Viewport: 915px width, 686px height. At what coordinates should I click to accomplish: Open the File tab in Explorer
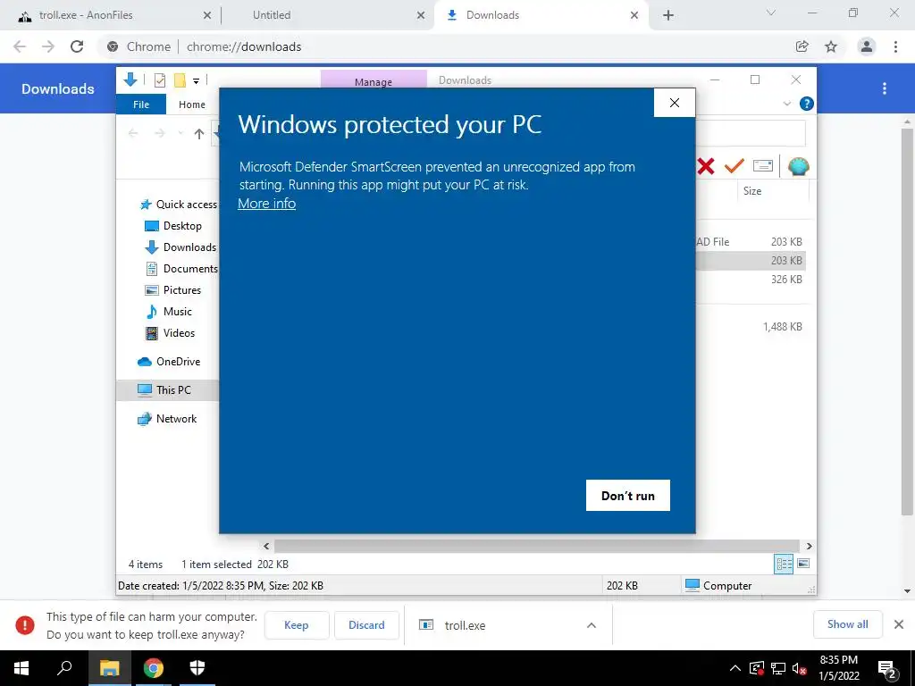tap(141, 105)
